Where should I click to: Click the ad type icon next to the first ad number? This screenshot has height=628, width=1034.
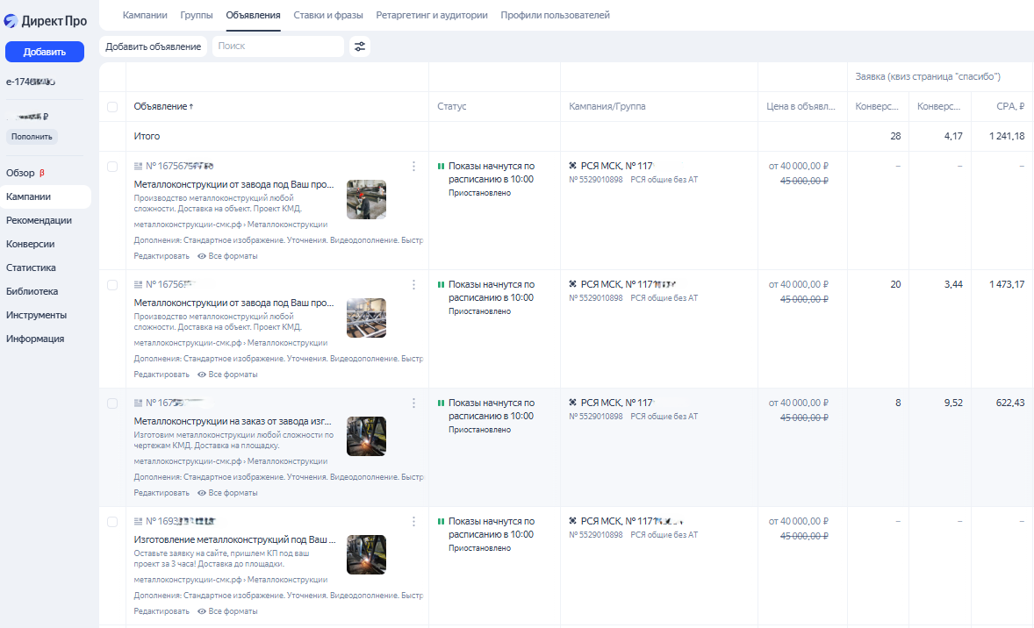pos(138,166)
